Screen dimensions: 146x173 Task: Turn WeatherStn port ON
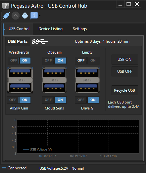click(x=25, y=61)
